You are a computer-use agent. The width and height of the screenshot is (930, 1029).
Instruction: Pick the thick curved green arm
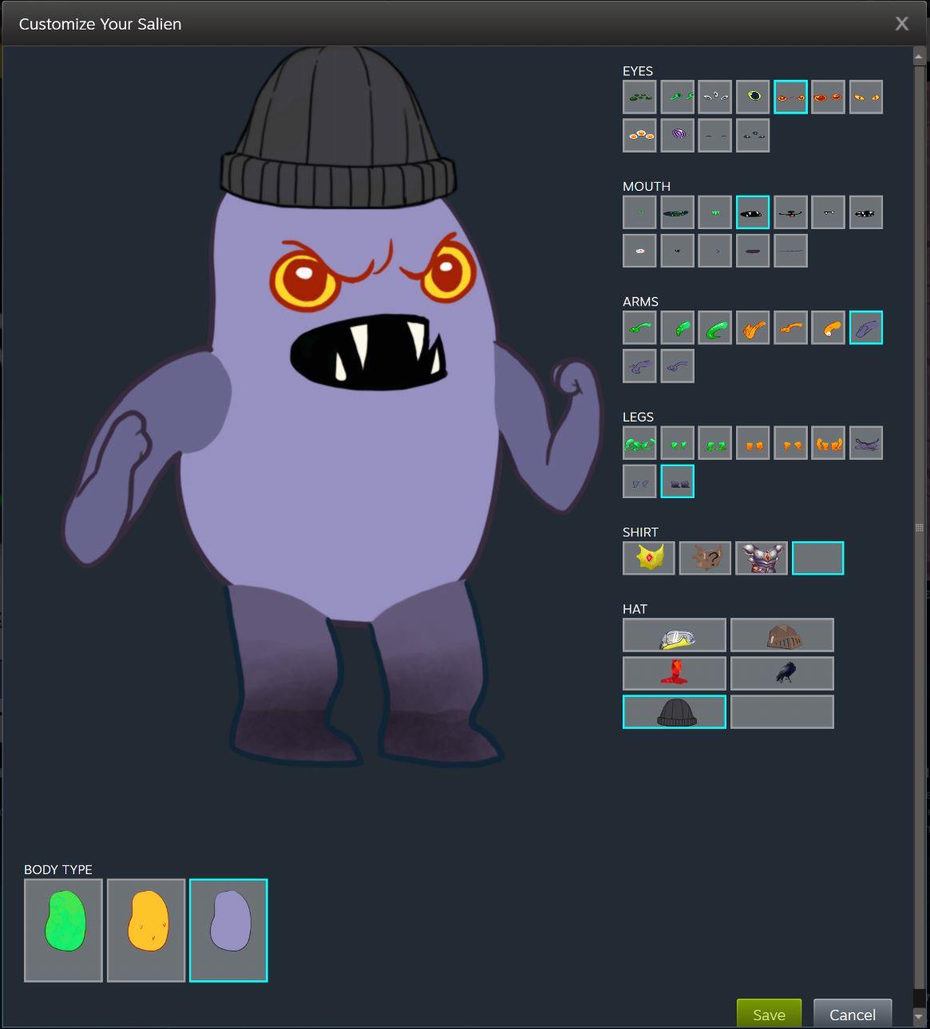click(x=714, y=327)
